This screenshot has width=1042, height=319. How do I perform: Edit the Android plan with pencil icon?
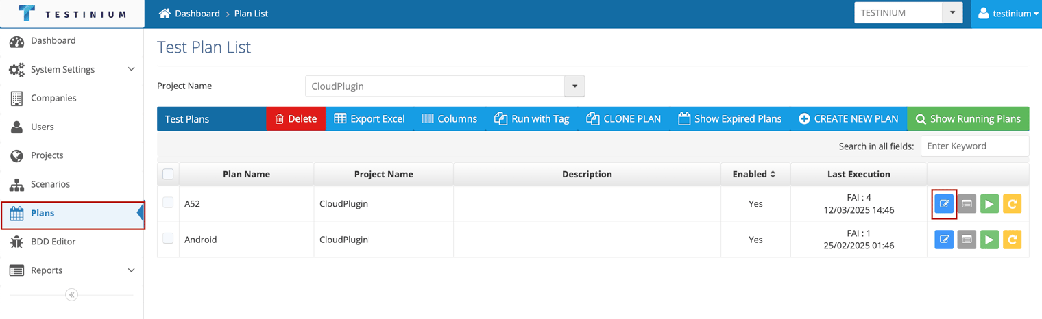[944, 240]
